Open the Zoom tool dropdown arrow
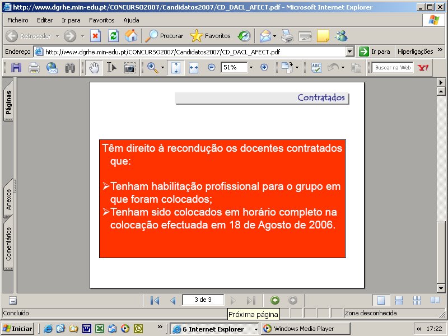 (x=162, y=68)
